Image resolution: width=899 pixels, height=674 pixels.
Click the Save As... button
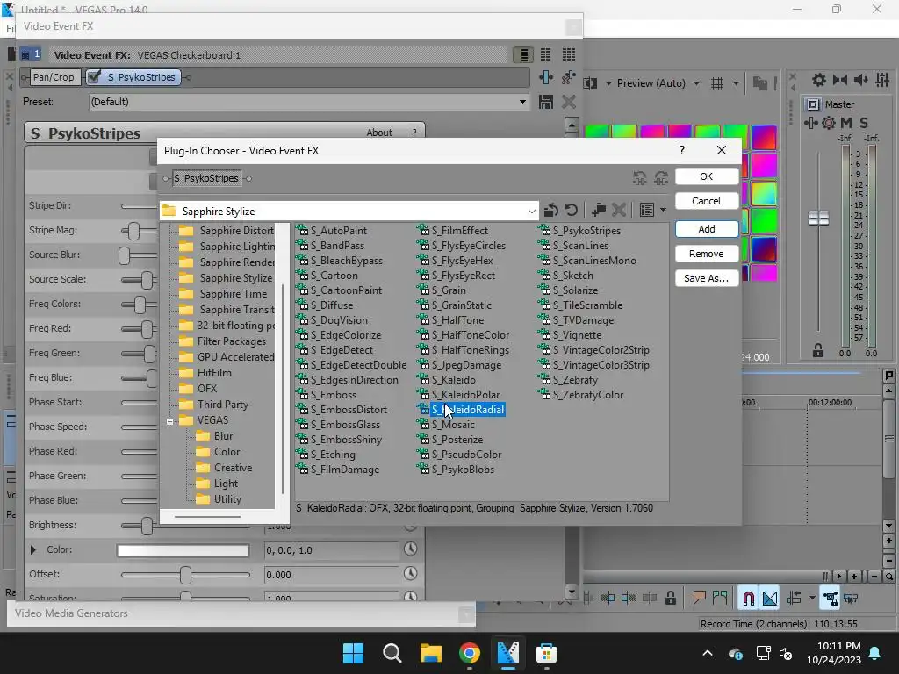click(707, 278)
